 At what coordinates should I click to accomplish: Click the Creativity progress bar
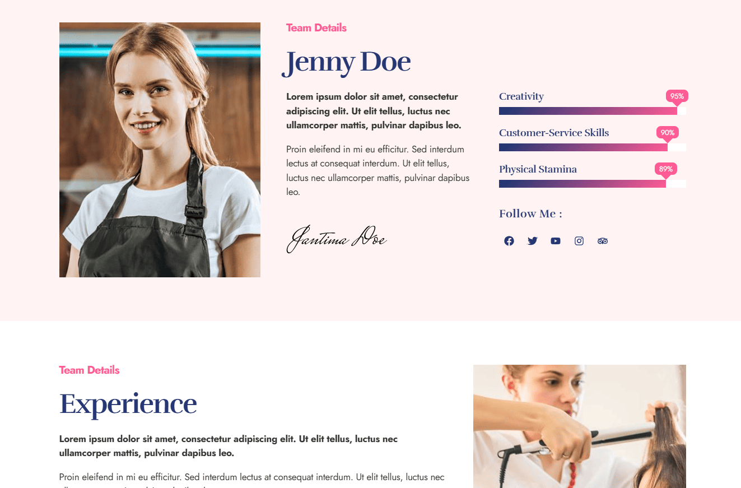593,111
